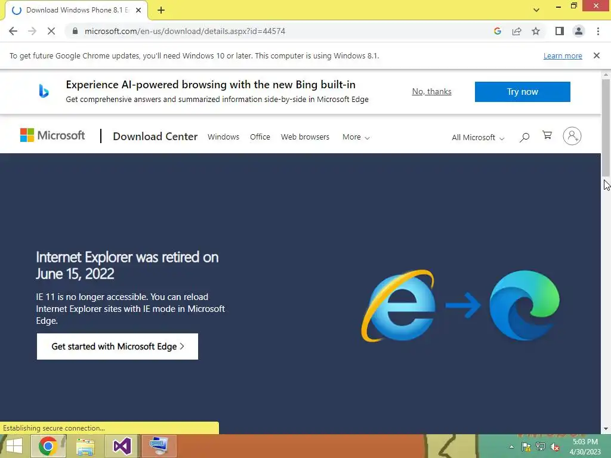The height and width of the screenshot is (458, 611).
Task: Open the Web browsers menu item
Action: [305, 137]
